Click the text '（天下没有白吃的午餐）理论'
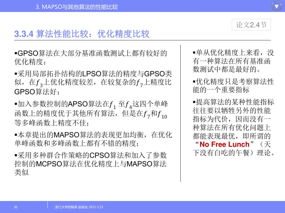The width and height of the screenshot is (285, 213). click(x=234, y=149)
